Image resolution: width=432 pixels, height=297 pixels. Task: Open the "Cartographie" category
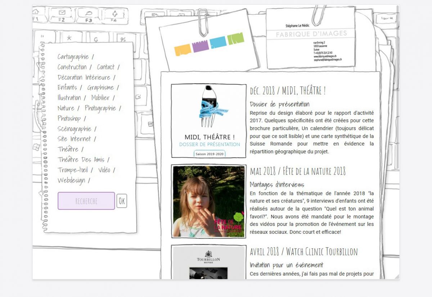click(x=73, y=57)
